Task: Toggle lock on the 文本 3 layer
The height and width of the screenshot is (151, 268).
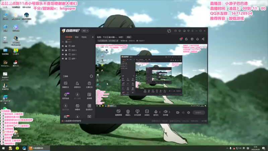Action: click(66, 50)
